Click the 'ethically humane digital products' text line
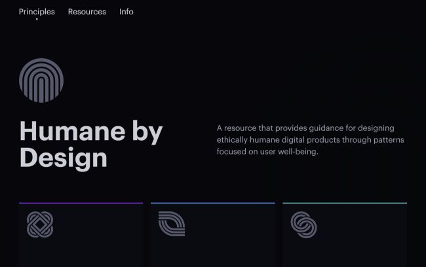 pyautogui.click(x=310, y=140)
